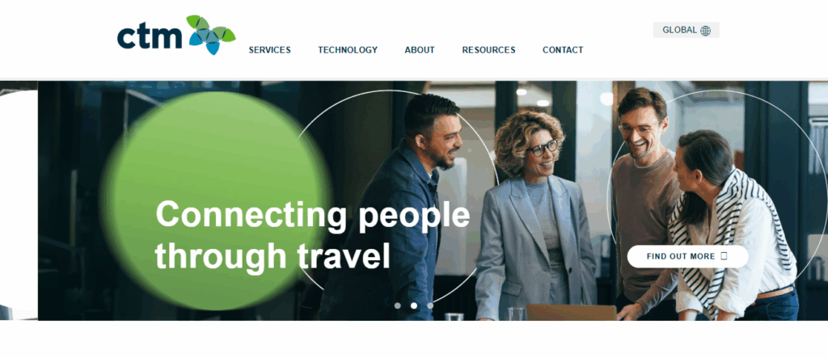Image resolution: width=828 pixels, height=358 pixels.
Task: Open the GLOBAL region selector
Action: click(686, 30)
